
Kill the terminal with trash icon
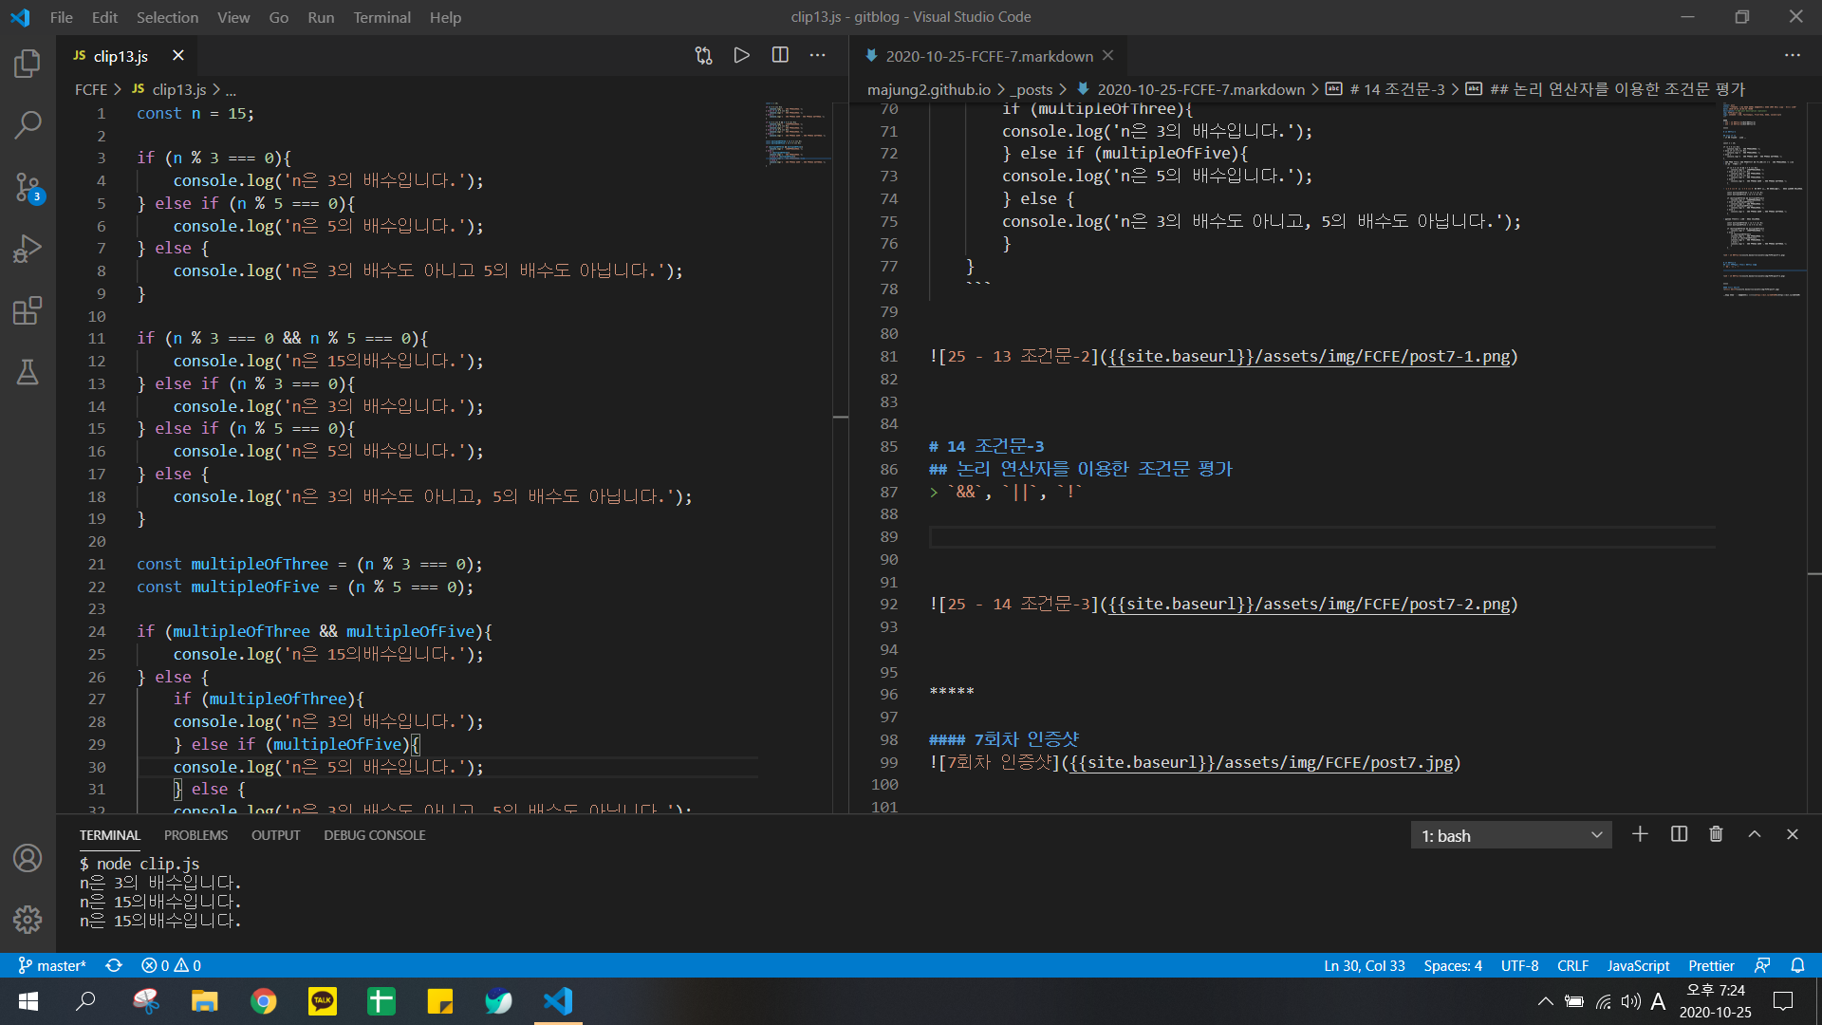click(1716, 834)
